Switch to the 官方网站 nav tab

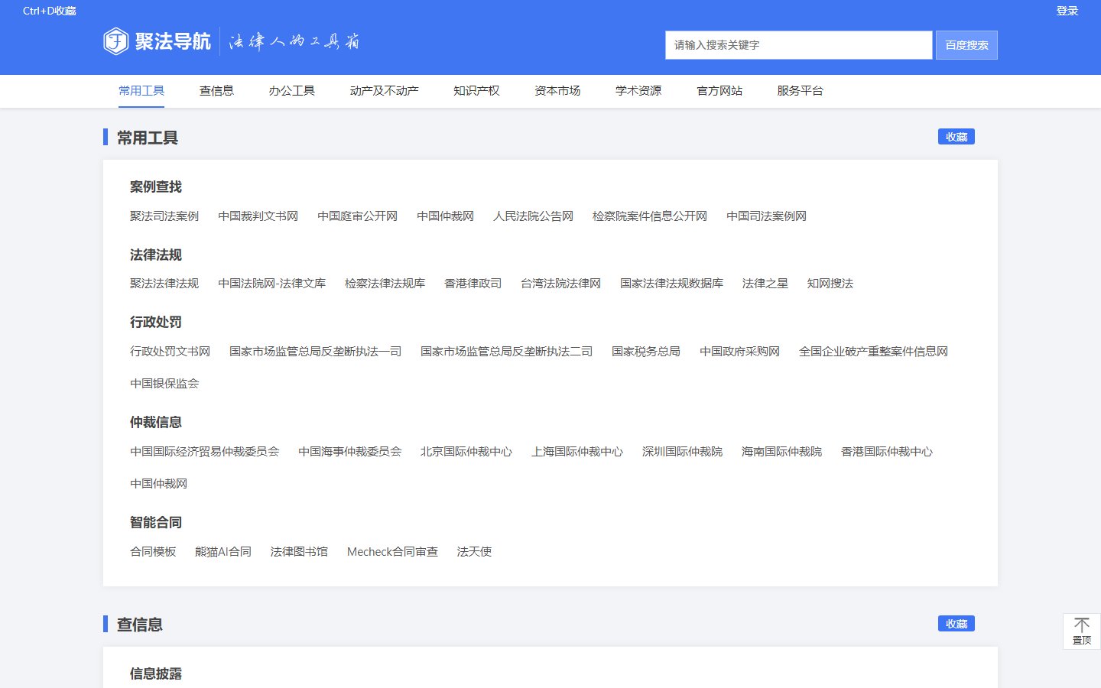point(719,91)
